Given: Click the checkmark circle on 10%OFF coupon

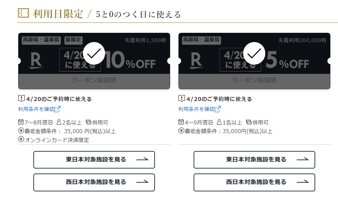Looking at the screenshot, I should click(94, 53).
